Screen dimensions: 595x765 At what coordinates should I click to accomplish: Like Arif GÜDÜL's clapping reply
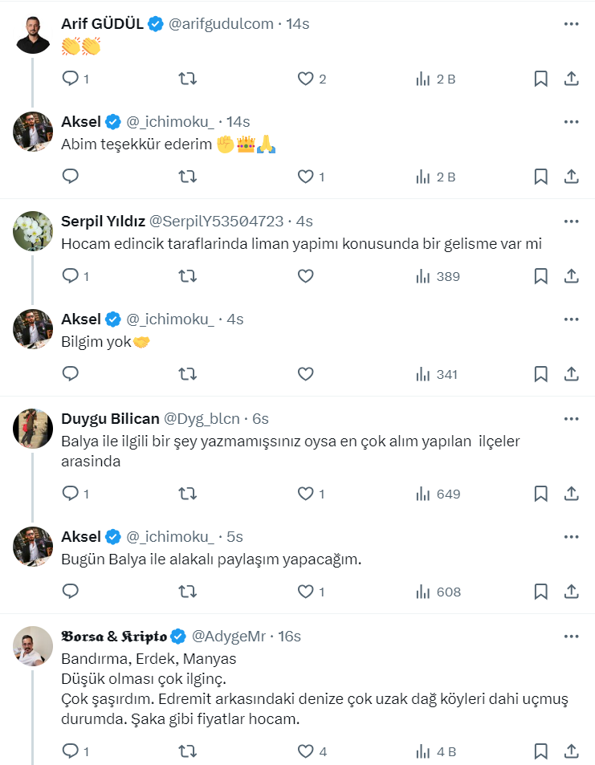click(305, 79)
